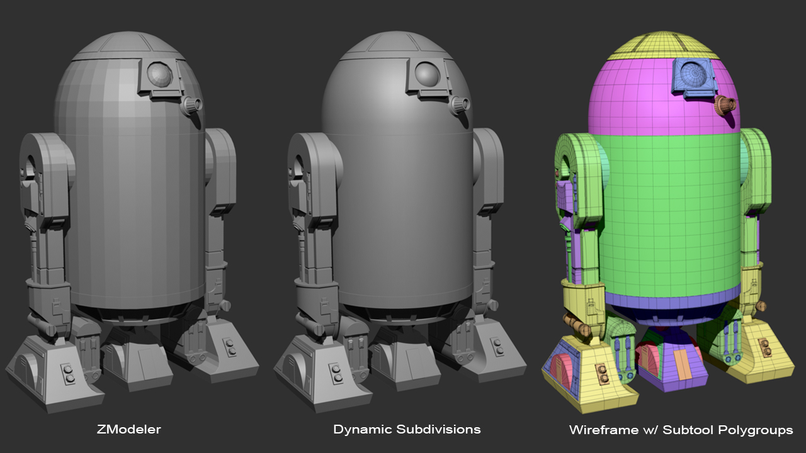806x453 pixels.
Task: Click the "Wireframe w/ Subtool Polygroups" caption
Action: (681, 430)
